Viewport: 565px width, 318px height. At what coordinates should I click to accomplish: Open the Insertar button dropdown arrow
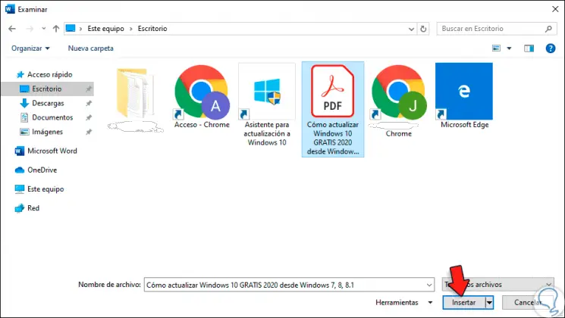point(489,302)
